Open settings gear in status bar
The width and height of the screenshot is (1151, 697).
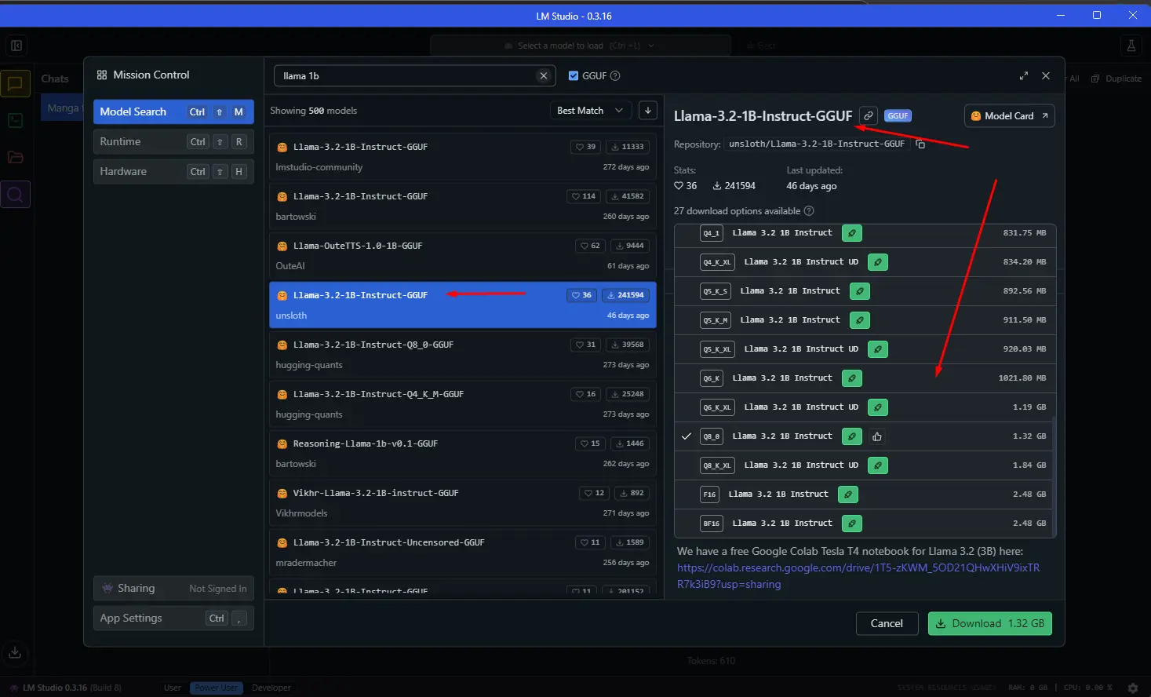[1132, 688]
